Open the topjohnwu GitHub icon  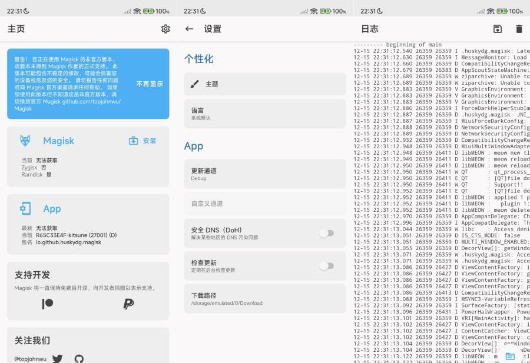[x=79, y=358]
